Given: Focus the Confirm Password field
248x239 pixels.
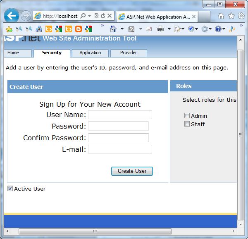Looking at the screenshot, I should pos(118,138).
